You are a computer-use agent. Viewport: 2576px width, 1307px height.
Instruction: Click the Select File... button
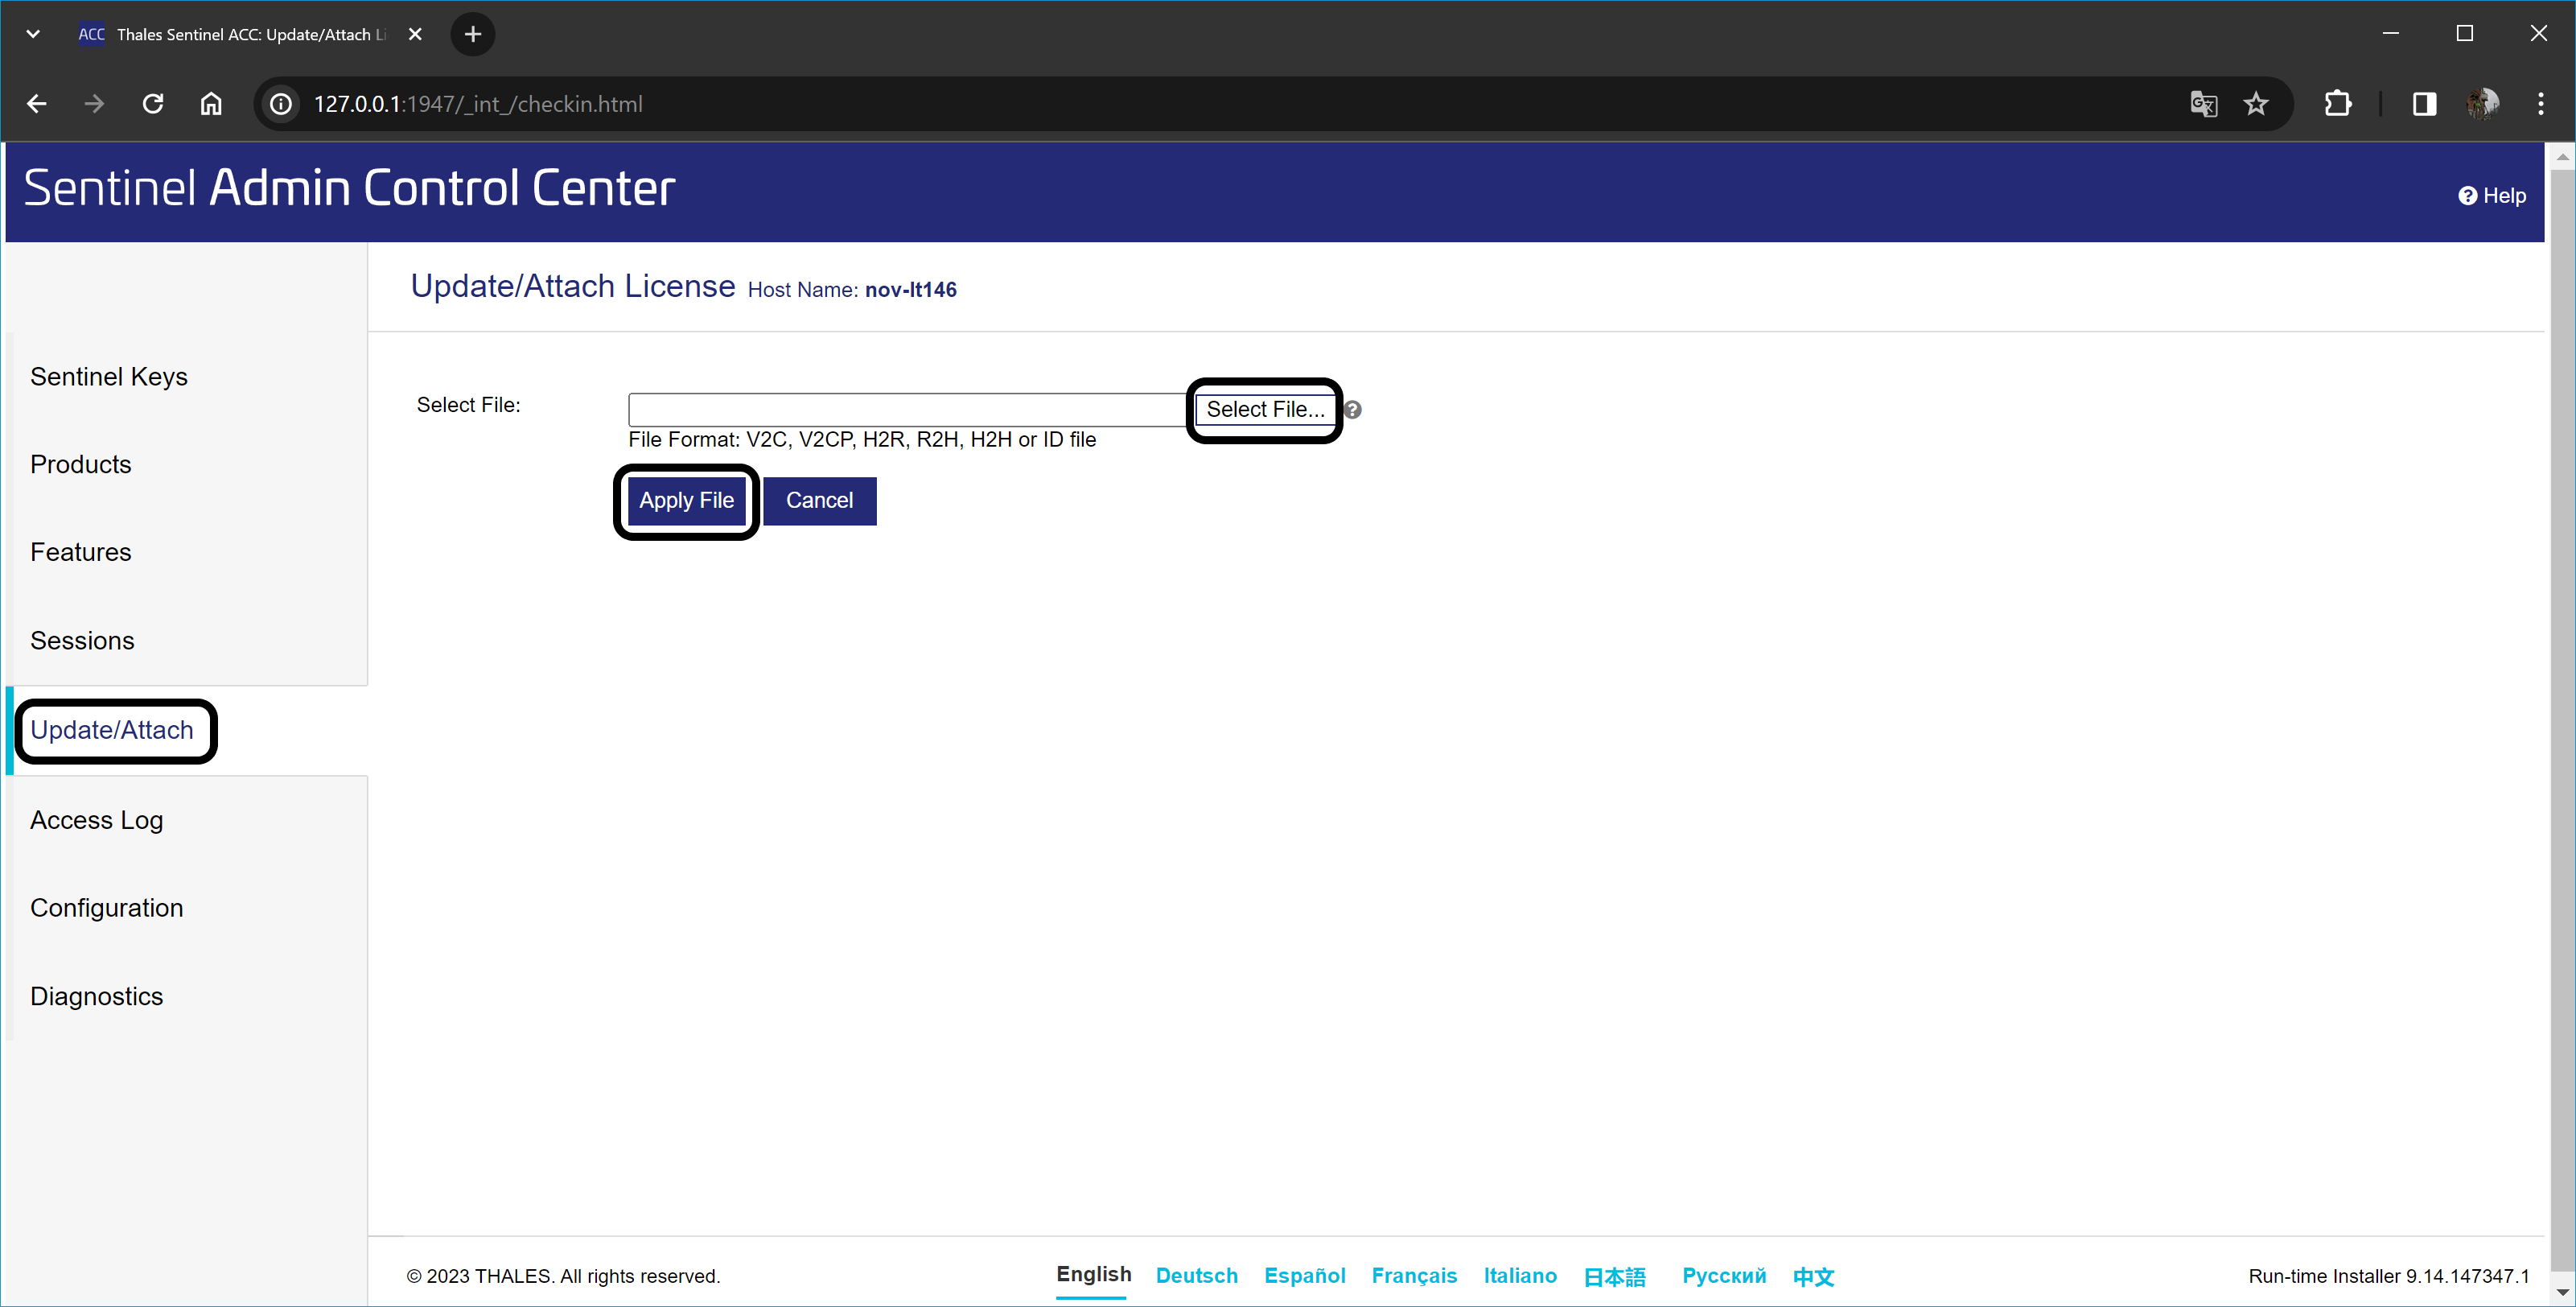[1264, 410]
